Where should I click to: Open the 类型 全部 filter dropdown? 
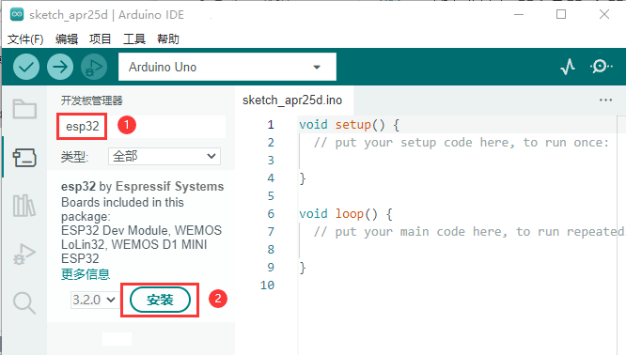tap(164, 156)
